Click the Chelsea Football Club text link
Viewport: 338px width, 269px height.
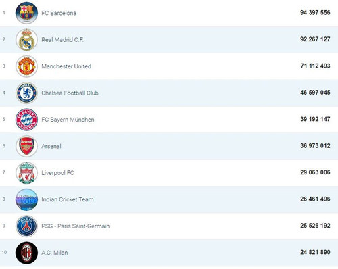70,93
